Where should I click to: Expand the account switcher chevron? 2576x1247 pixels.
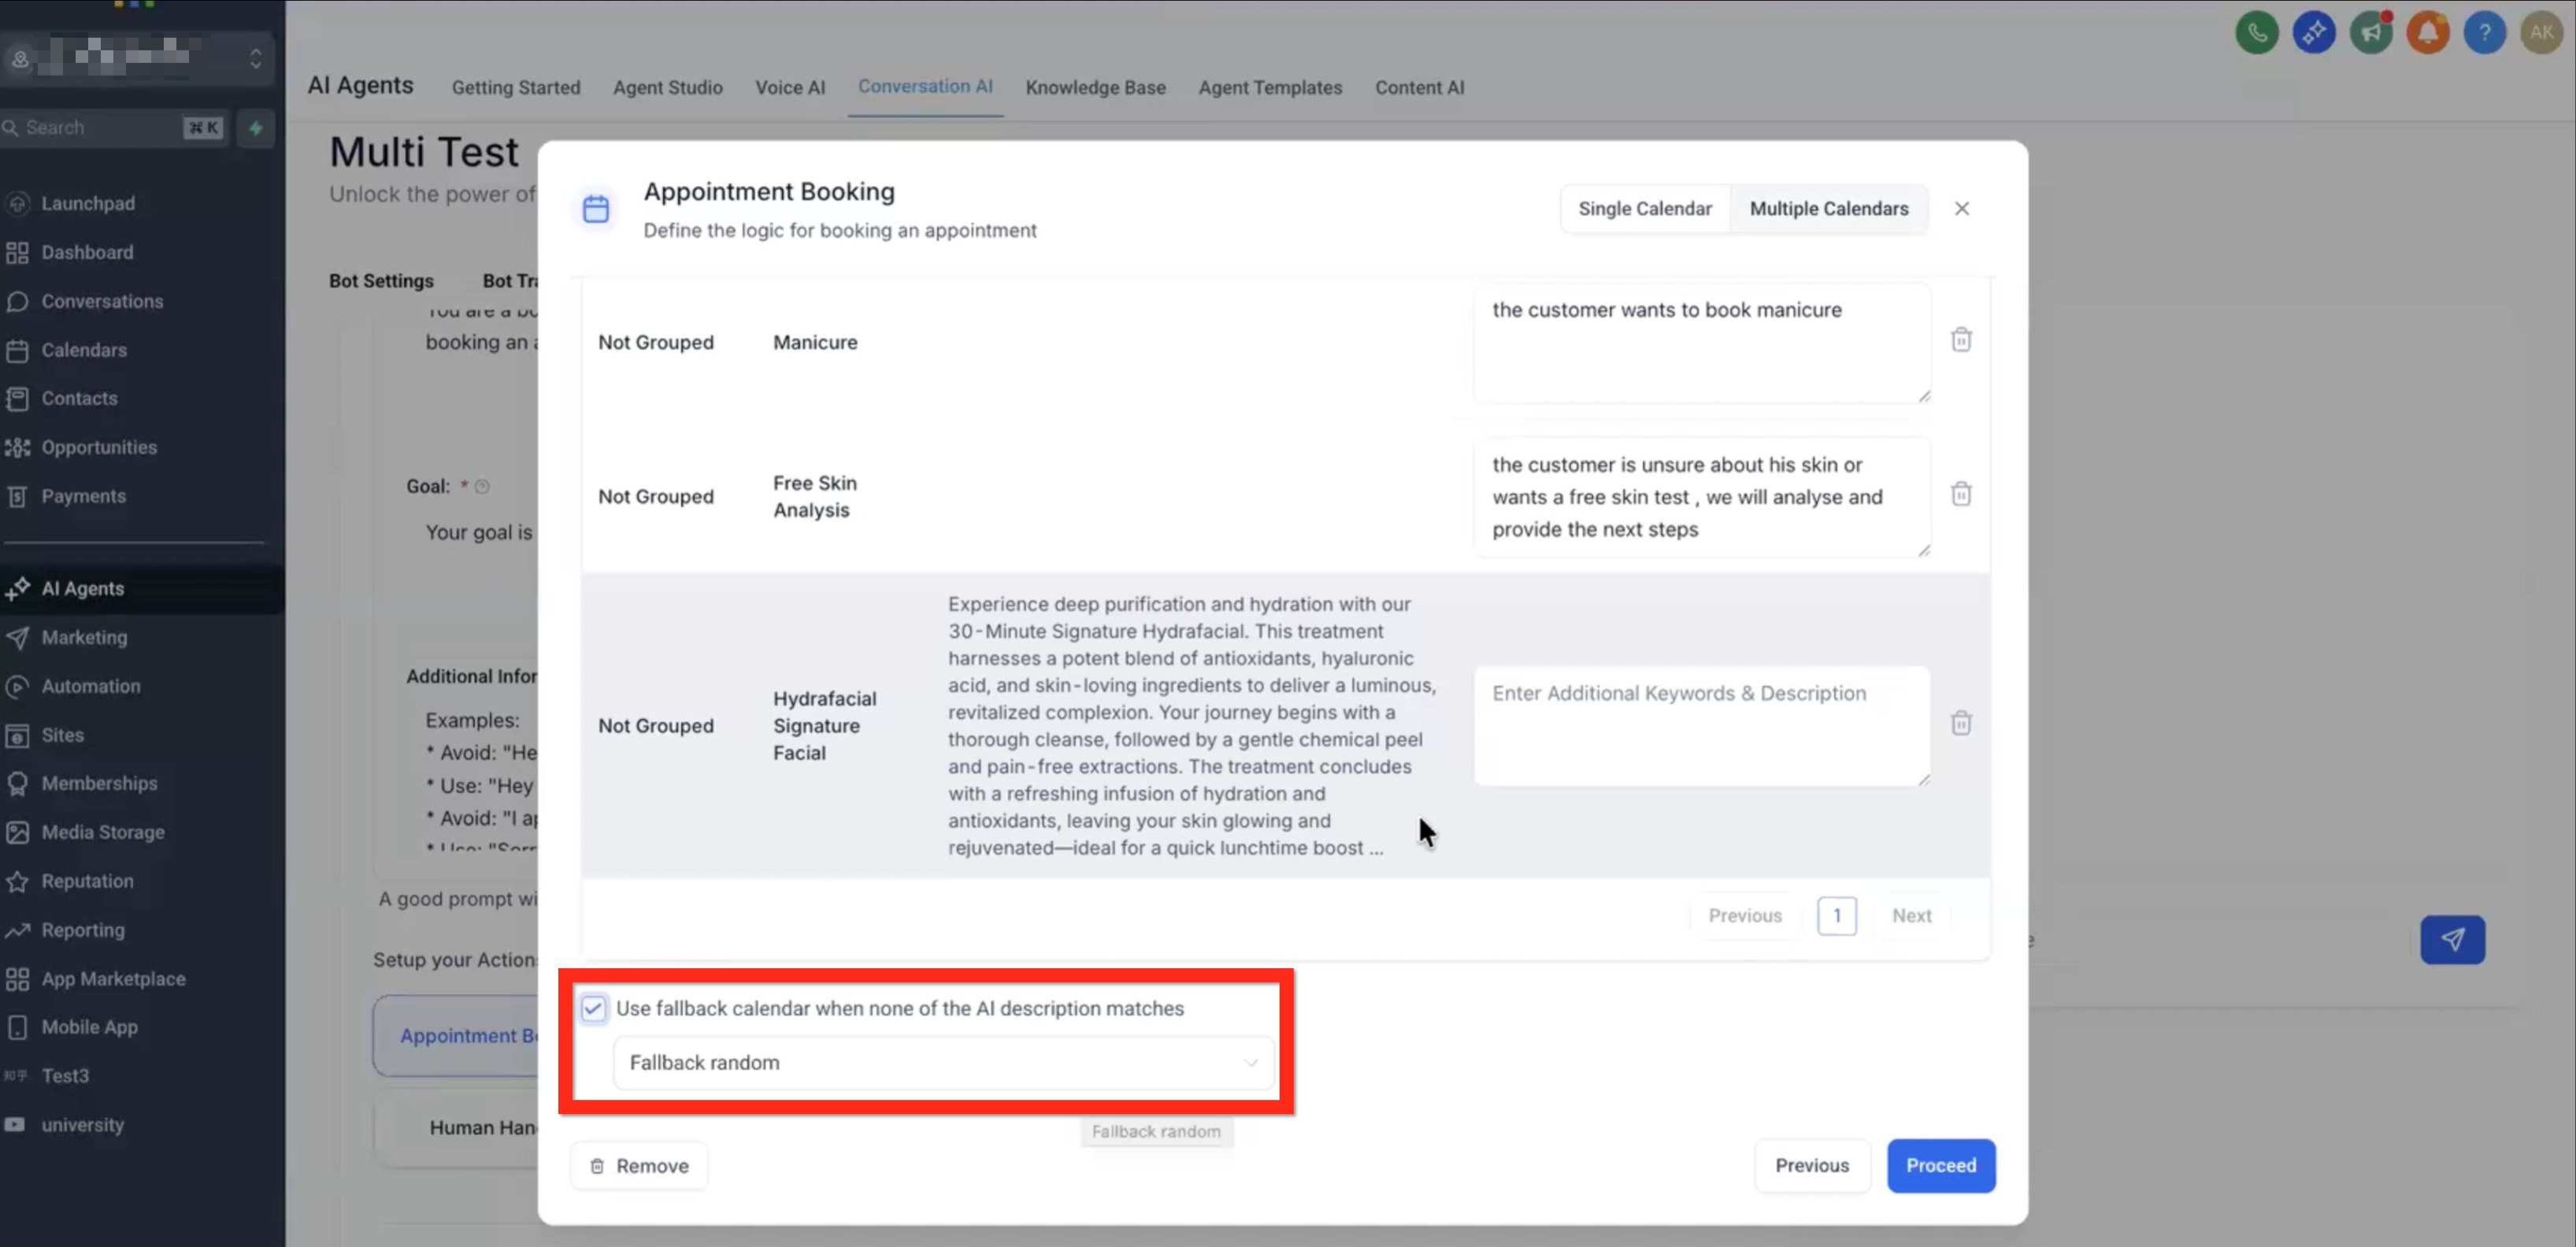(256, 58)
